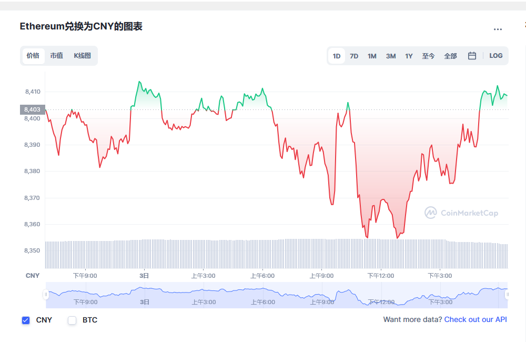
Task: Select the 1Y time range
Action: (409, 56)
